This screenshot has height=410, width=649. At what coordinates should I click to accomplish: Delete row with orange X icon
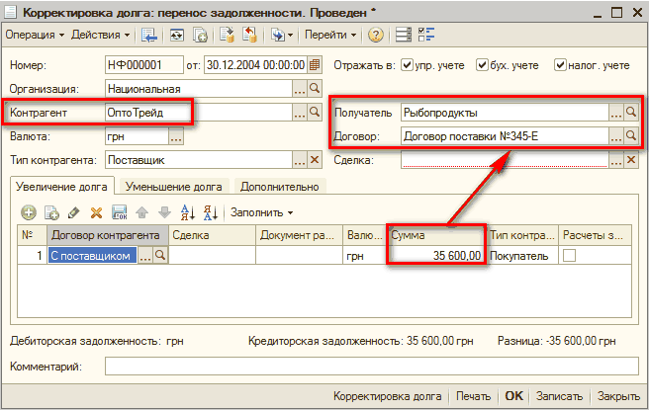96,212
